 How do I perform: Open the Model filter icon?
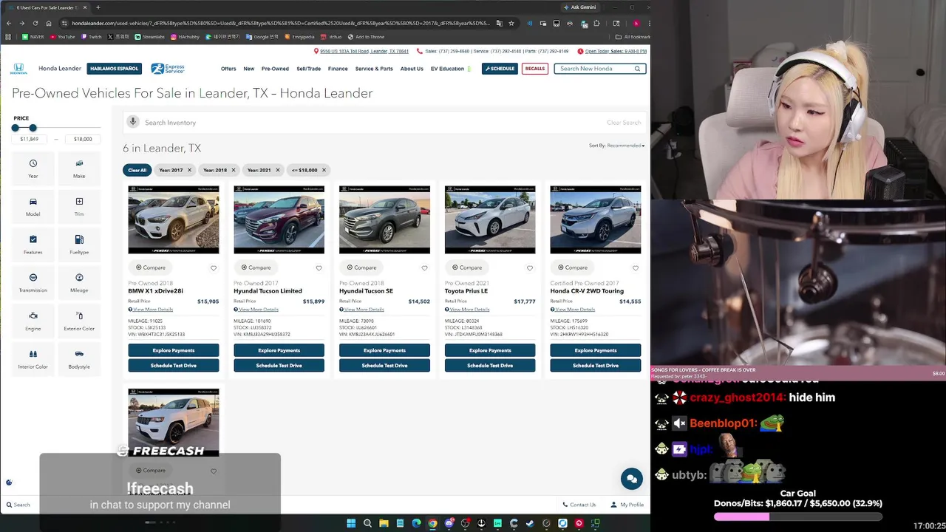(33, 202)
